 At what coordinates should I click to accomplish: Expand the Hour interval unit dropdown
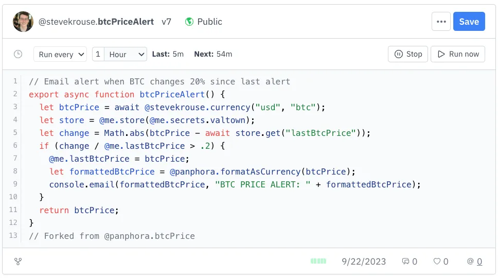(x=126, y=54)
